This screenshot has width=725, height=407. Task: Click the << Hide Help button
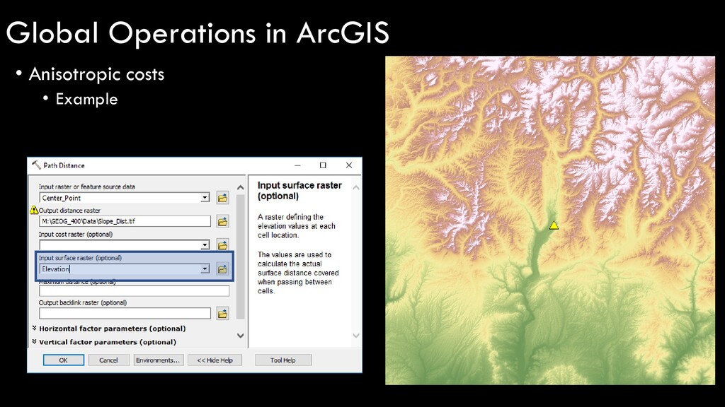215,360
